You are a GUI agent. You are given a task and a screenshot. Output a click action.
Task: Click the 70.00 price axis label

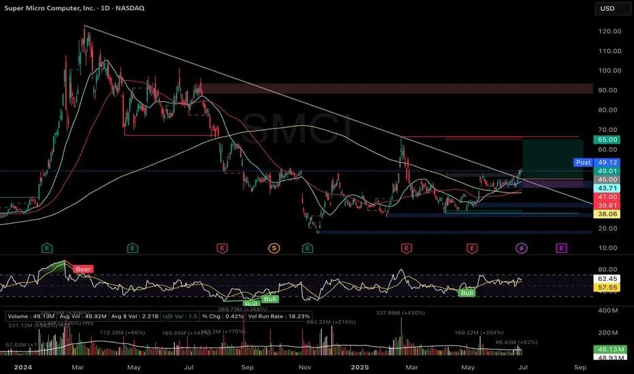pos(607,130)
